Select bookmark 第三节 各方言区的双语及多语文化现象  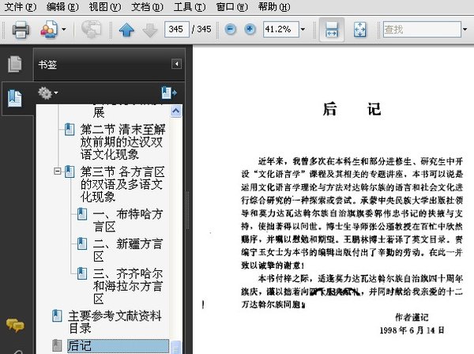pyautogui.click(x=122, y=184)
